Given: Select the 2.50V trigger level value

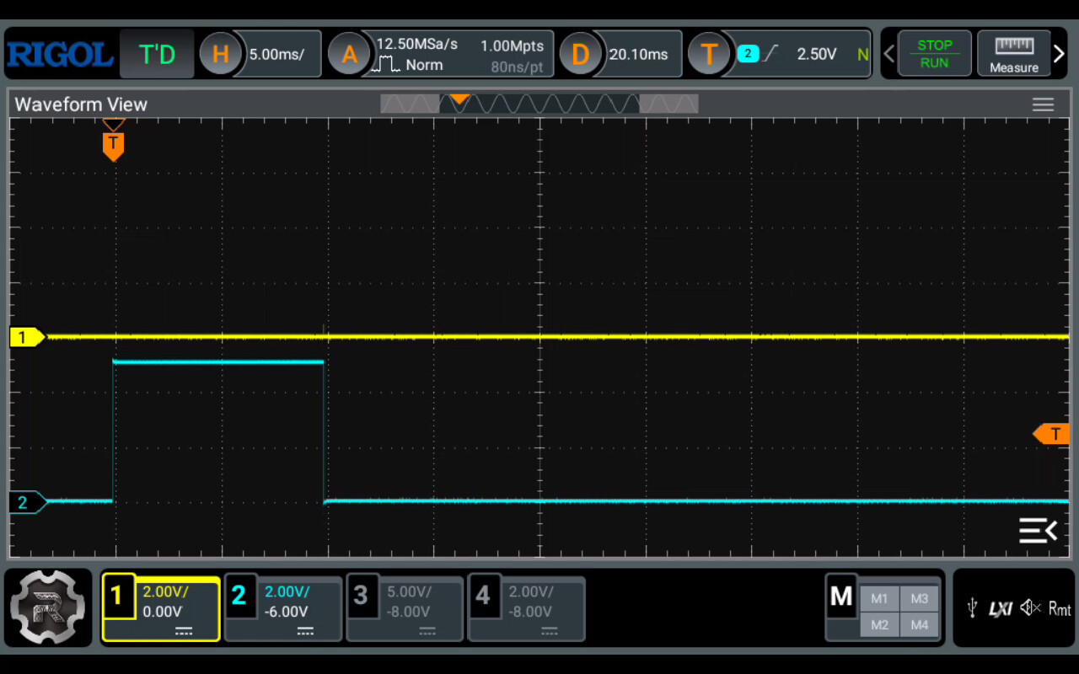Looking at the screenshot, I should pos(817,55).
